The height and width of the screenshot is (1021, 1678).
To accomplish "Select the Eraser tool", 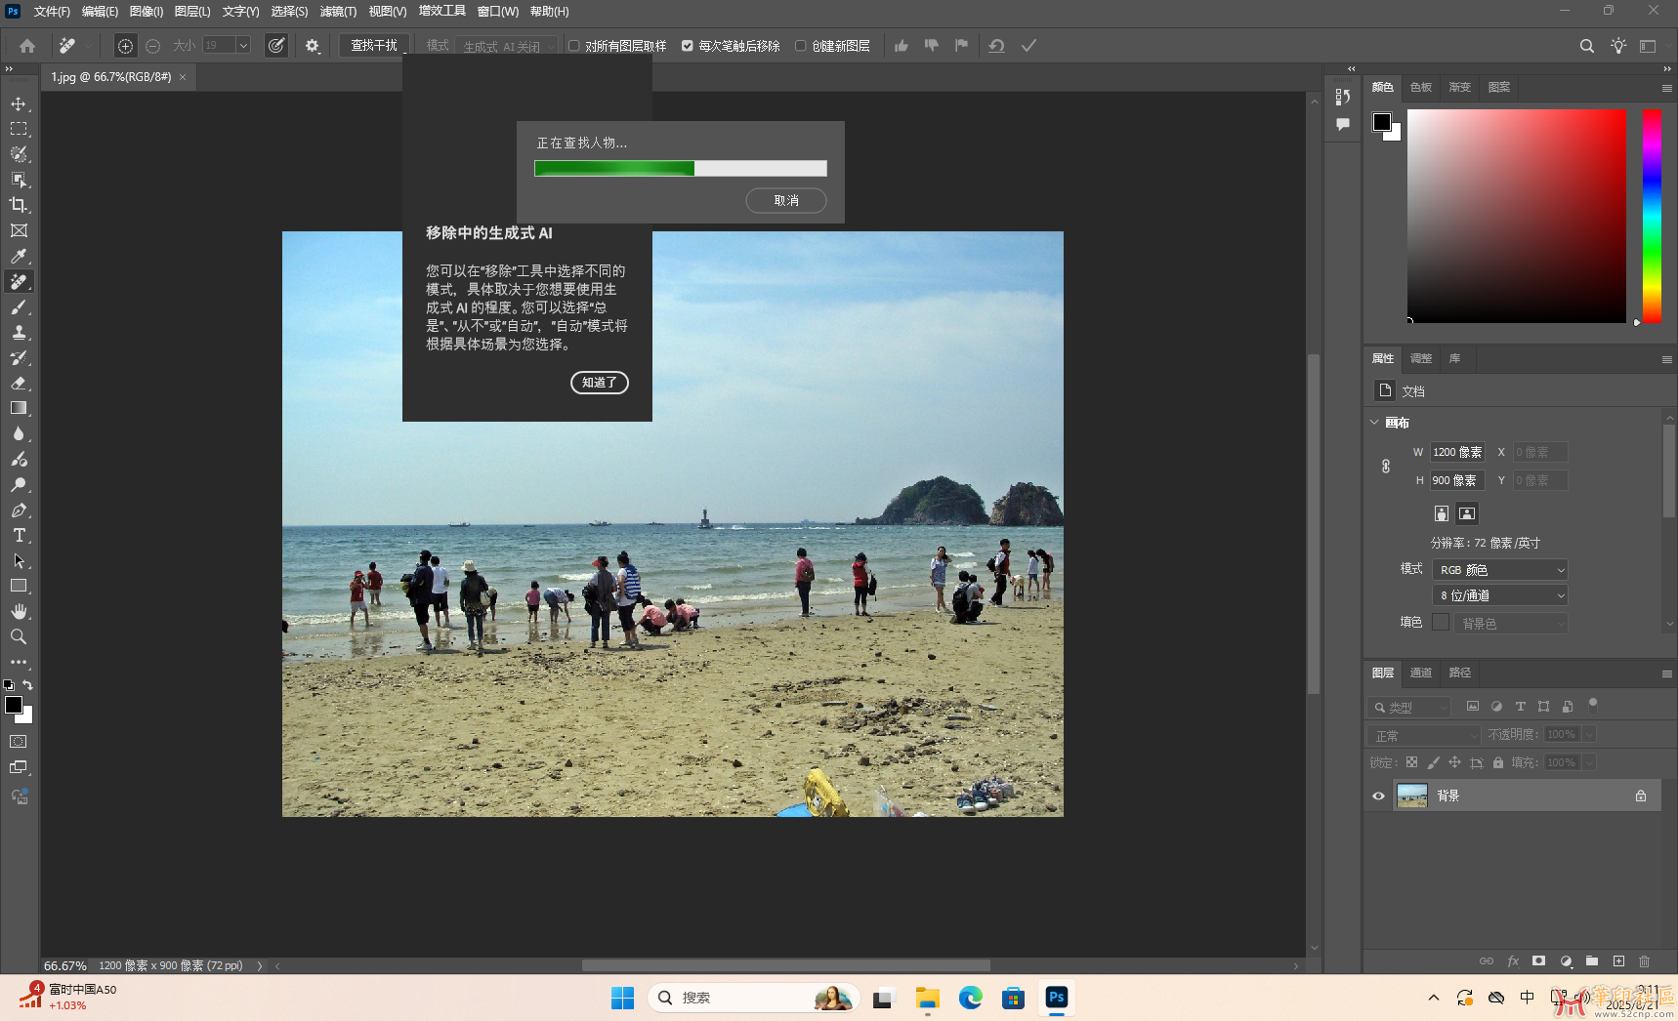I will tap(19, 383).
